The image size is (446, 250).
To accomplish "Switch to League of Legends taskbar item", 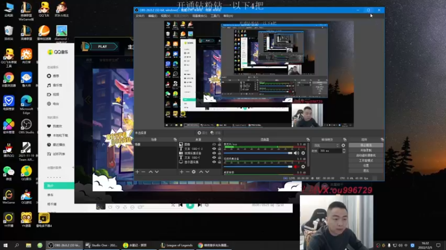I will tap(176, 245).
